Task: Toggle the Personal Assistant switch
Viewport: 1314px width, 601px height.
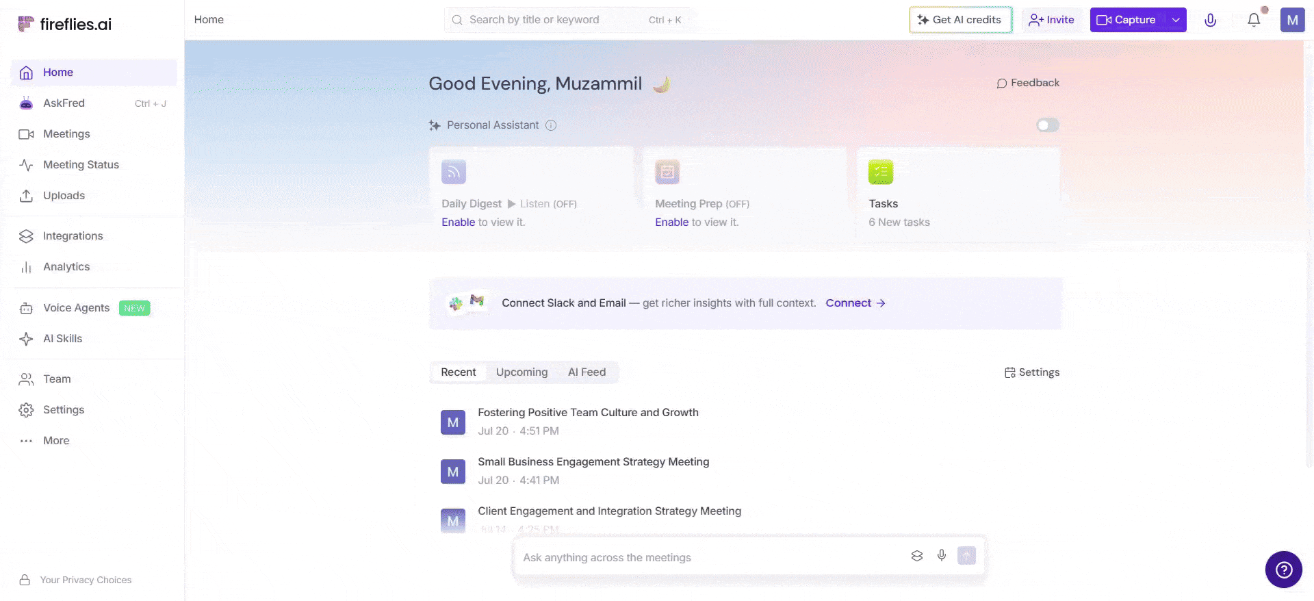Action: point(1047,125)
